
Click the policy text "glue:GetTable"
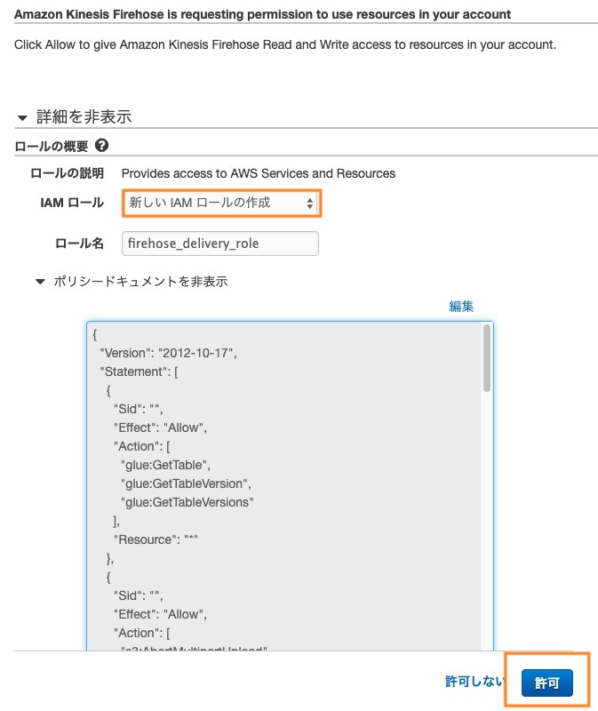165,465
